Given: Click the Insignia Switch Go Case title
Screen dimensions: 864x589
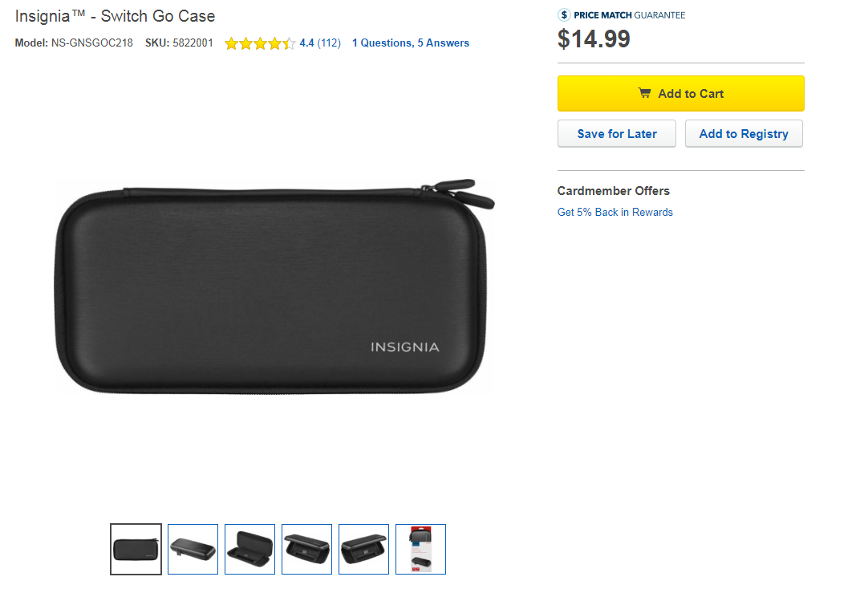Looking at the screenshot, I should tap(115, 16).
